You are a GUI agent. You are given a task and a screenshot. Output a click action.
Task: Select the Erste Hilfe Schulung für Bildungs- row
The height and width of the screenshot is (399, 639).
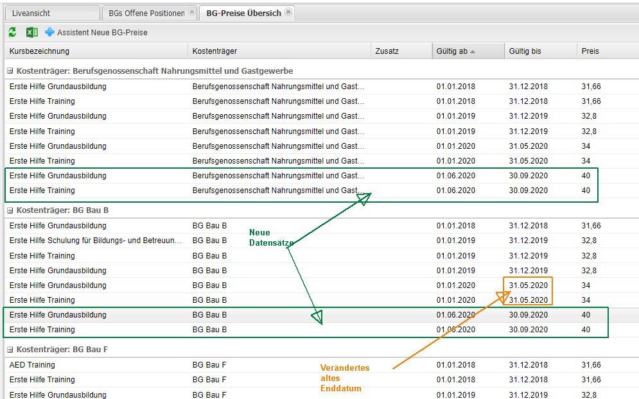96,241
